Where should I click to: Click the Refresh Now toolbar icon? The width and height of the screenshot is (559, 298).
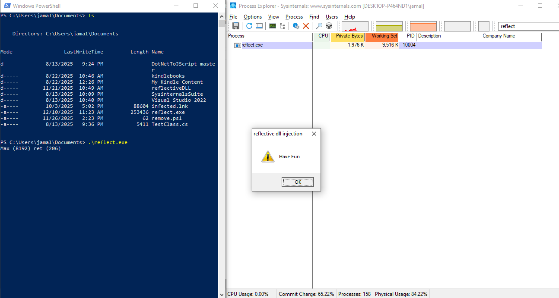click(x=249, y=26)
